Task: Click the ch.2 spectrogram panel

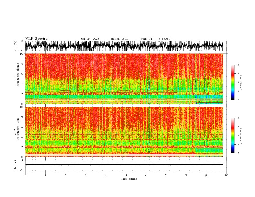Action: 124,132
